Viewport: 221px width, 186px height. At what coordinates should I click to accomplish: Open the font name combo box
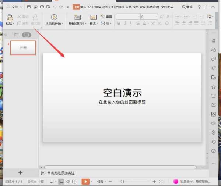pyautogui.click(x=128, y=17)
